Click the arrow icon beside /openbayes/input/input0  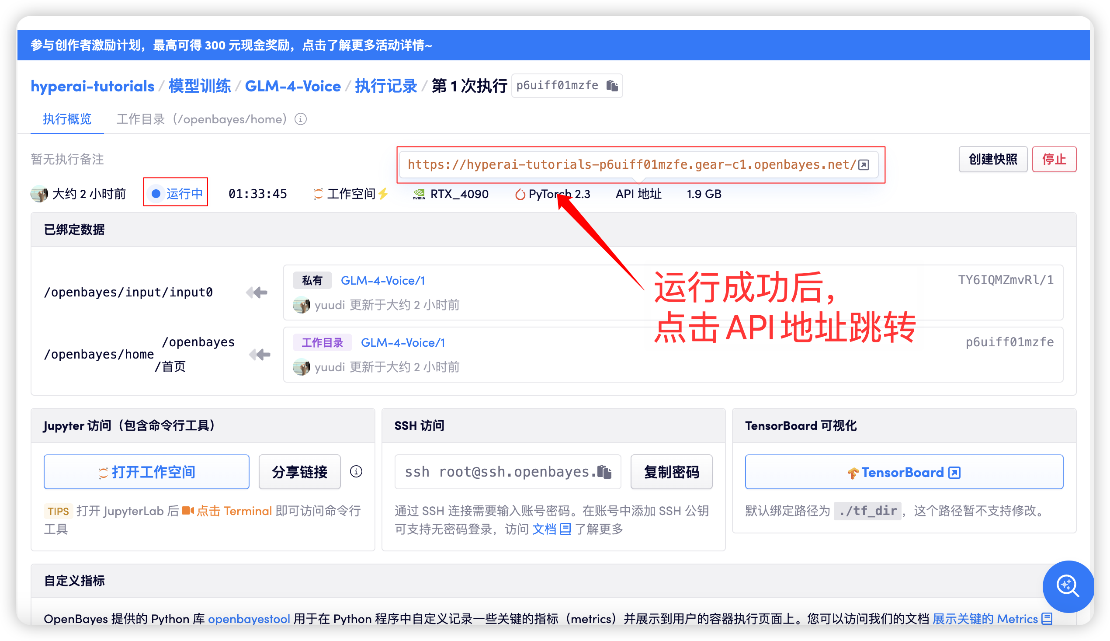[257, 293]
